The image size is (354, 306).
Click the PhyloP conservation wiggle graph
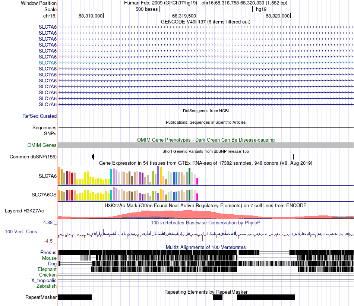(x=206, y=235)
